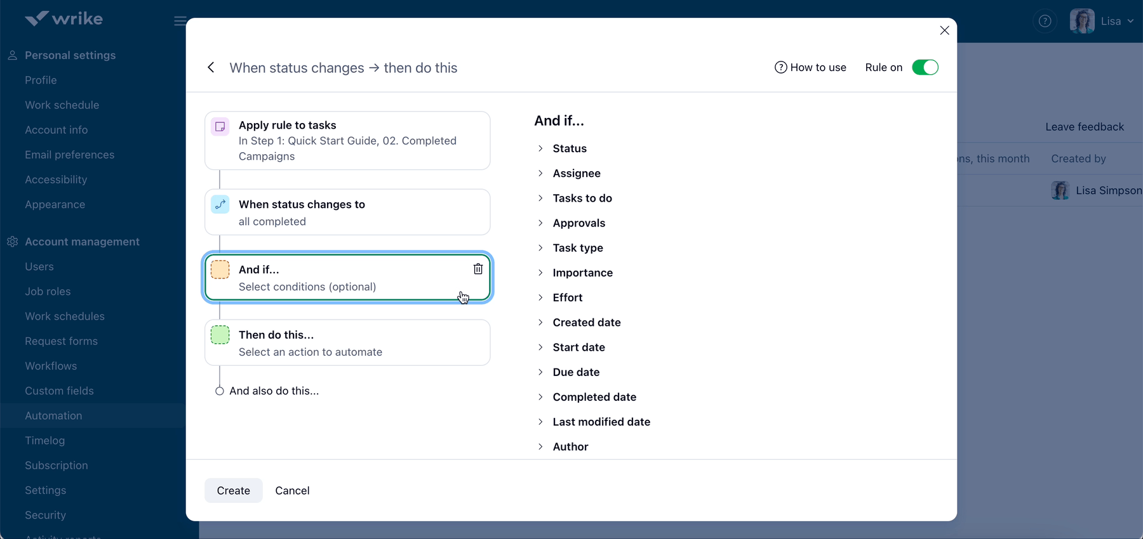Delete the And if condition with trash icon

point(478,269)
